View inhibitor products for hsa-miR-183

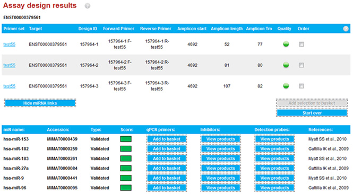point(221,158)
